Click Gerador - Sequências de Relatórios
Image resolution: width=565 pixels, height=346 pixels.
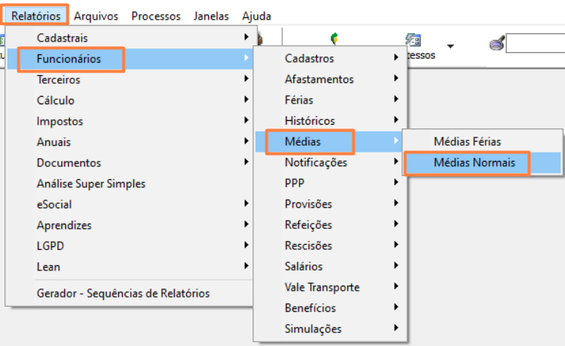123,293
